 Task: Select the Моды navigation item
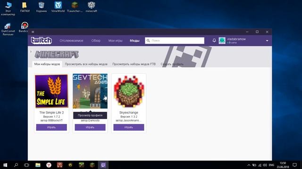(134, 41)
